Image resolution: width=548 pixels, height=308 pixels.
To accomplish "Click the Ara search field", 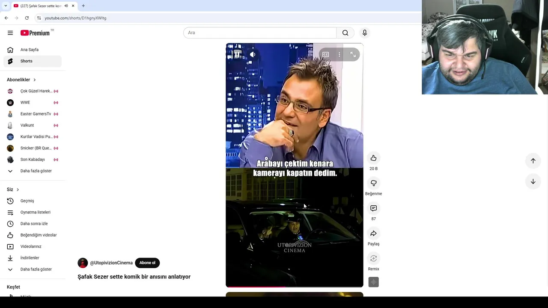I will [260, 33].
